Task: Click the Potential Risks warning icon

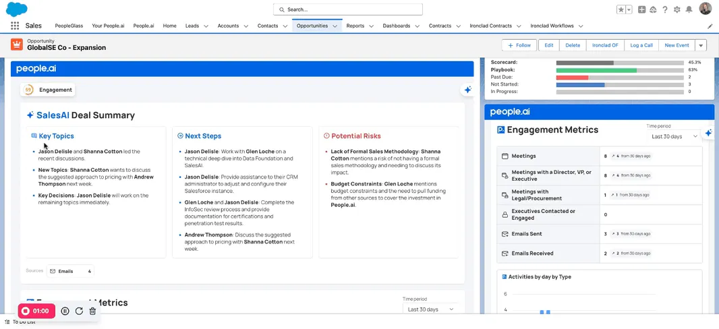Action: pyautogui.click(x=326, y=136)
